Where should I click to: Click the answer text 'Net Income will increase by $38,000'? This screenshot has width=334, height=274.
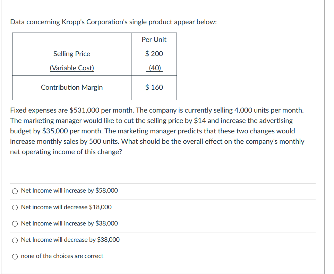coord(69,224)
